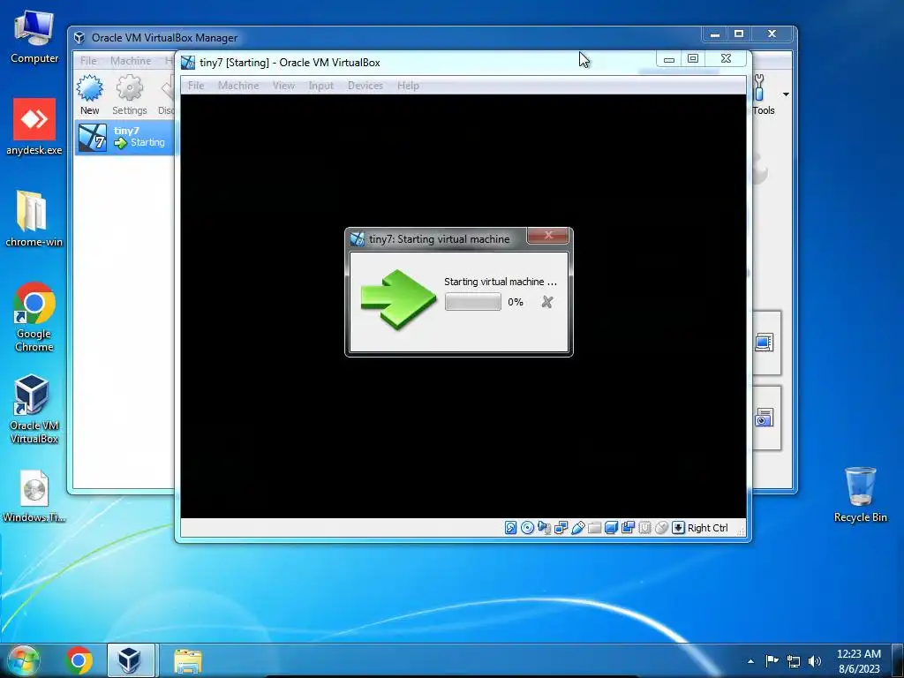Open the Windows Start menu
This screenshot has width=904, height=678.
click(x=24, y=660)
